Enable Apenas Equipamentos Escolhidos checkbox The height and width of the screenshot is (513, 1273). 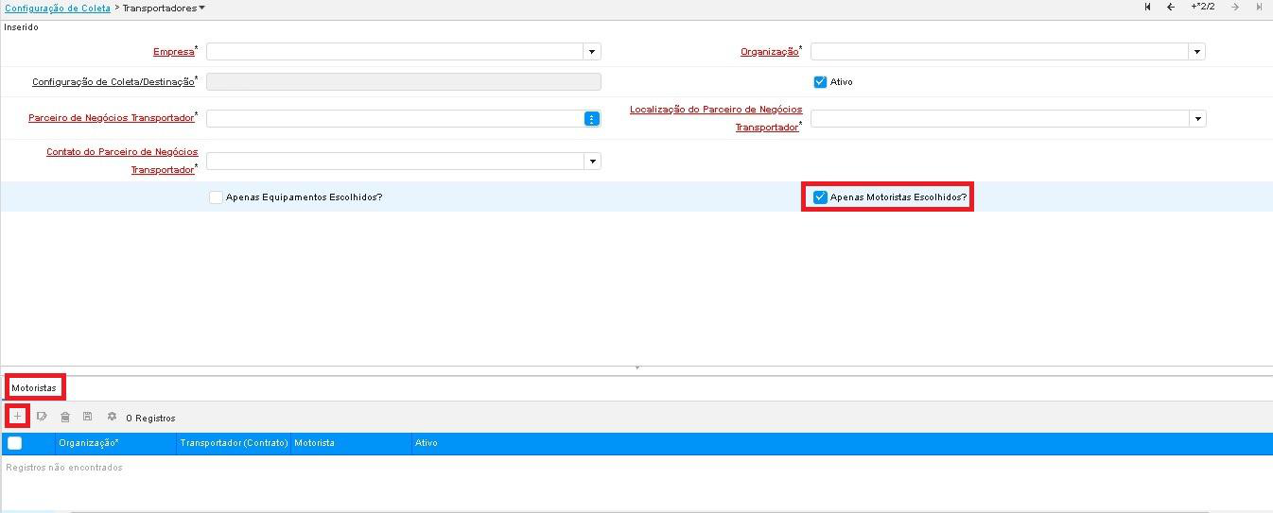(x=216, y=197)
